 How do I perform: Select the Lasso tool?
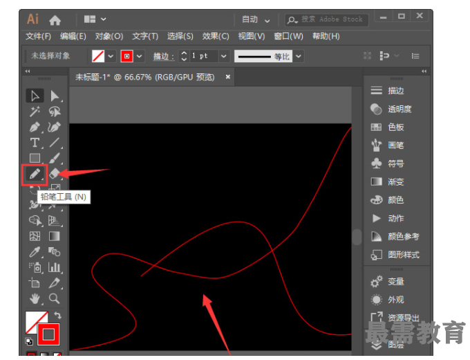(x=55, y=111)
